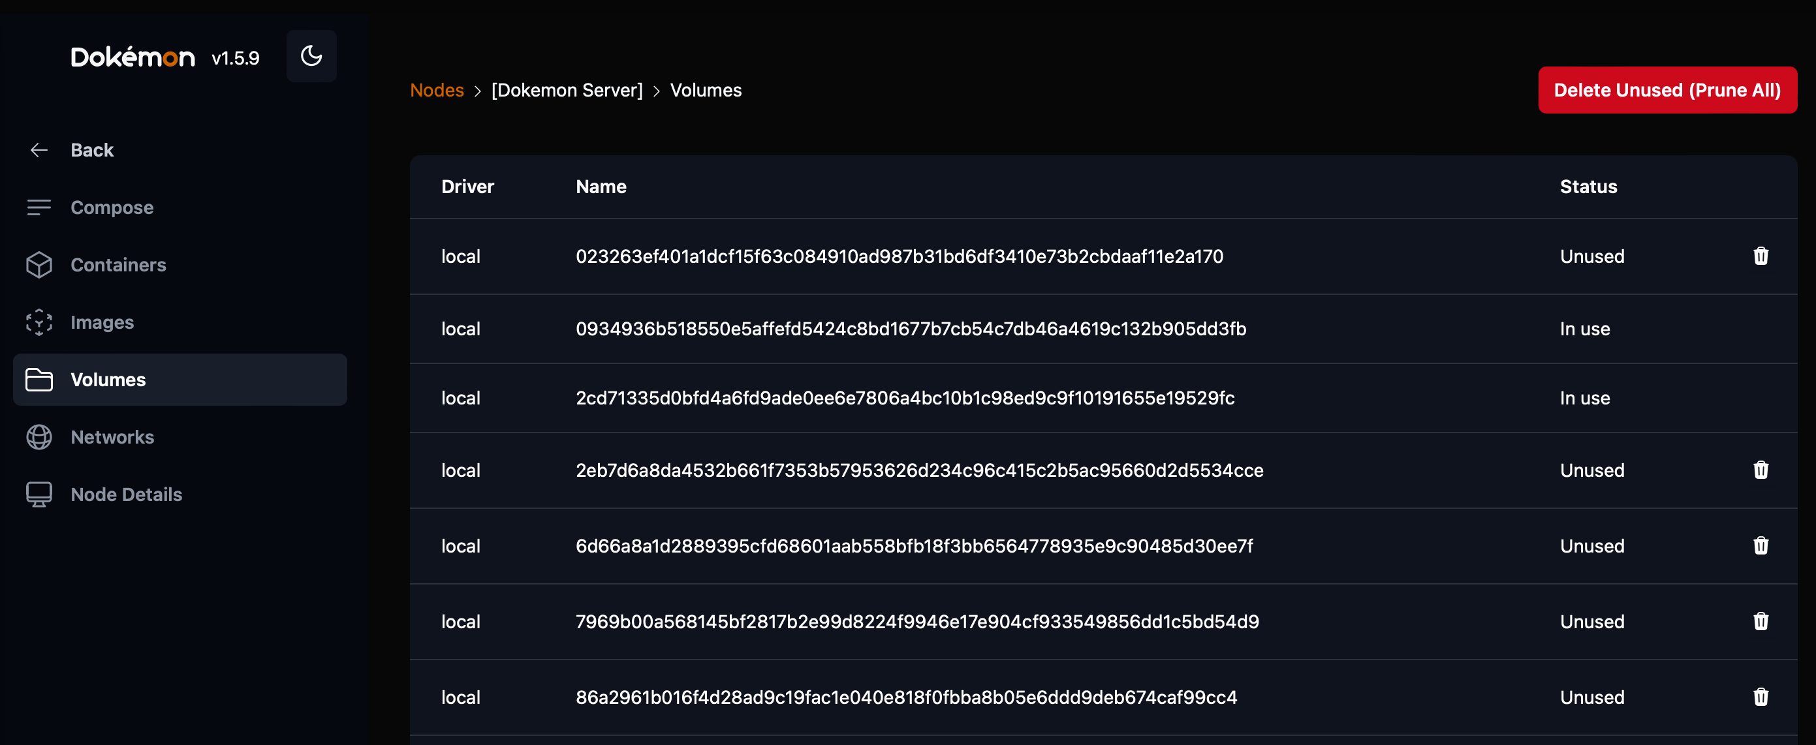Image resolution: width=1816 pixels, height=745 pixels.
Task: Select the volume name beginning 0934936b
Action: click(x=911, y=329)
